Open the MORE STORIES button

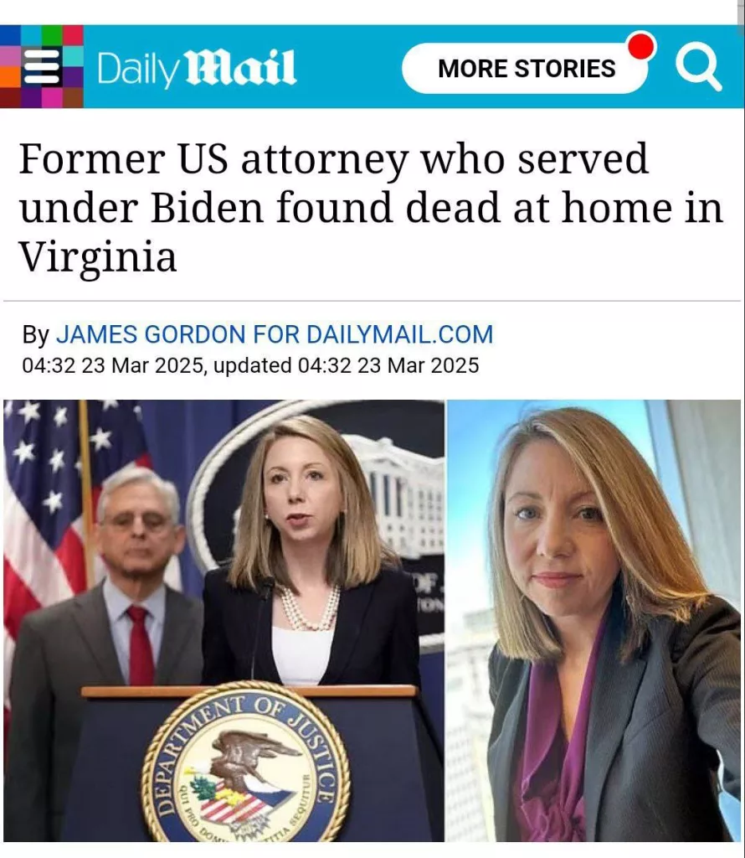pos(527,69)
